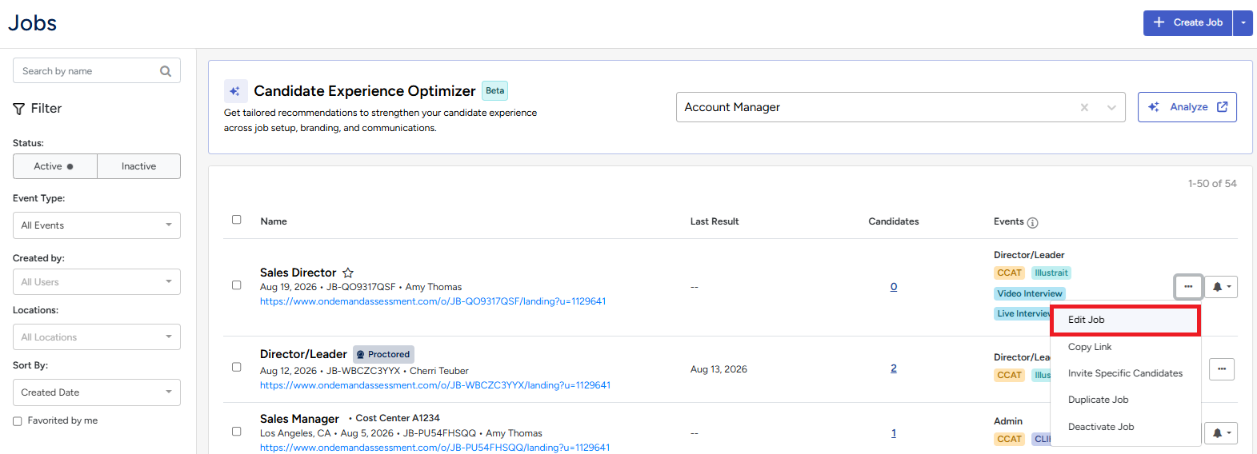Screen dimensions: 1257x454
Task: Check the Sales Director row checkbox
Action: point(237,285)
